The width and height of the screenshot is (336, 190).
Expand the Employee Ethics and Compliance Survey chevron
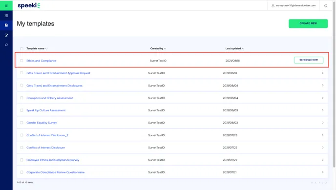(x=323, y=160)
